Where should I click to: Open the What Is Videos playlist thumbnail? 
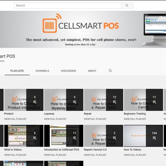click(24, 136)
